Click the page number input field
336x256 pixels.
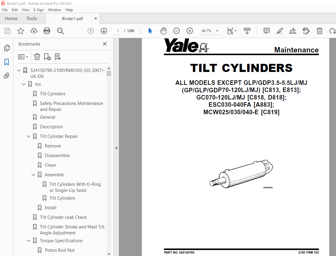118,31
